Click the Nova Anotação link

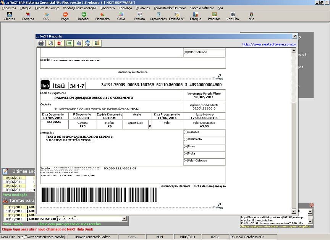pos(15,195)
